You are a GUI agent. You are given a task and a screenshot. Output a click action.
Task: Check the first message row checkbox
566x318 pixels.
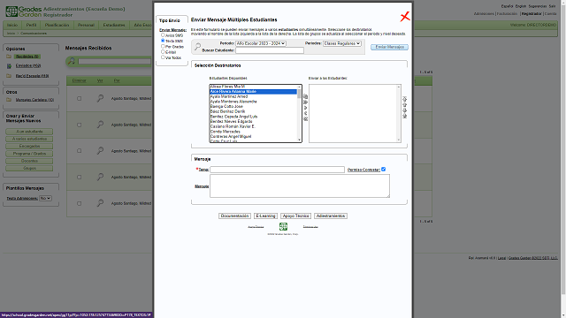(79, 98)
